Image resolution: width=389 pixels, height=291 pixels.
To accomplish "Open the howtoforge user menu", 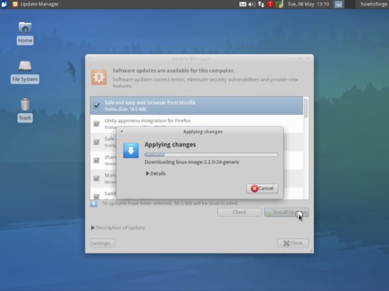I will pos(374,4).
